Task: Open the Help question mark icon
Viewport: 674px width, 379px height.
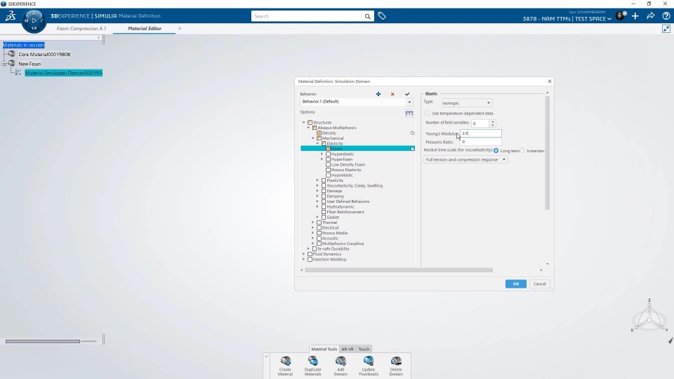Action: [x=666, y=16]
